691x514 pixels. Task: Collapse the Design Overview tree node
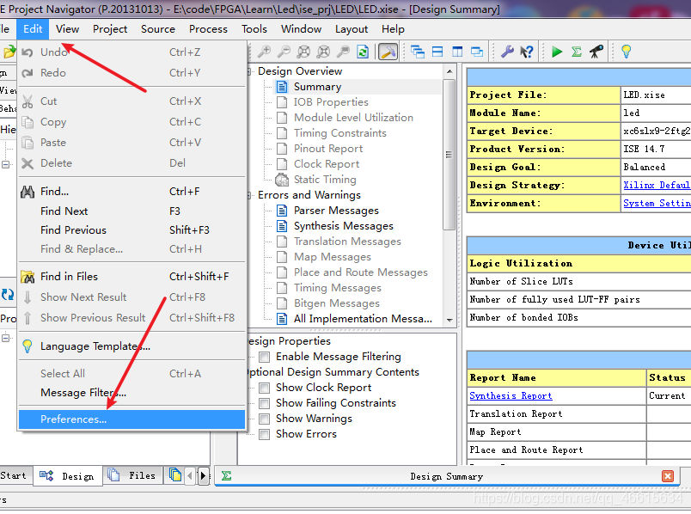click(250, 71)
